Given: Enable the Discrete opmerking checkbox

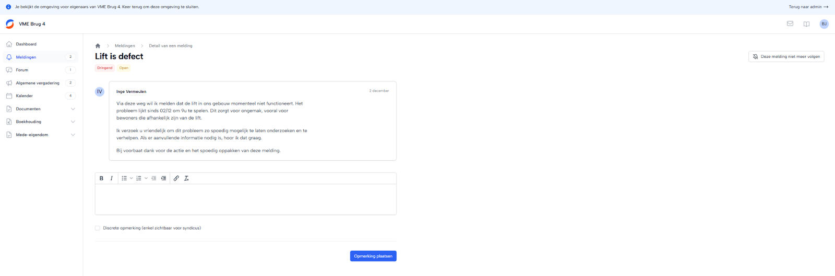Looking at the screenshot, I should click(98, 228).
